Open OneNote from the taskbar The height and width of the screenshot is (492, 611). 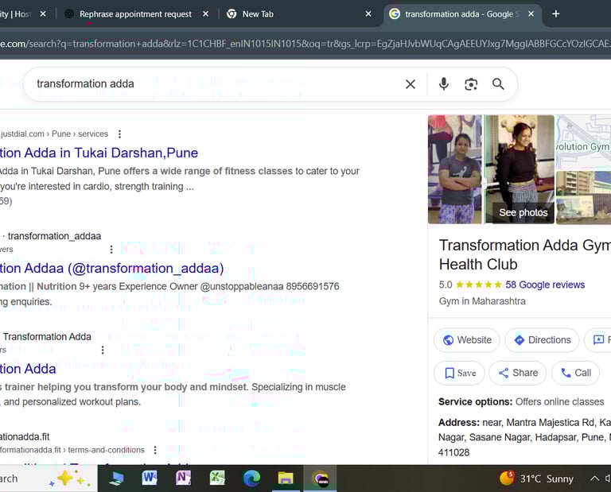pyautogui.click(x=184, y=478)
